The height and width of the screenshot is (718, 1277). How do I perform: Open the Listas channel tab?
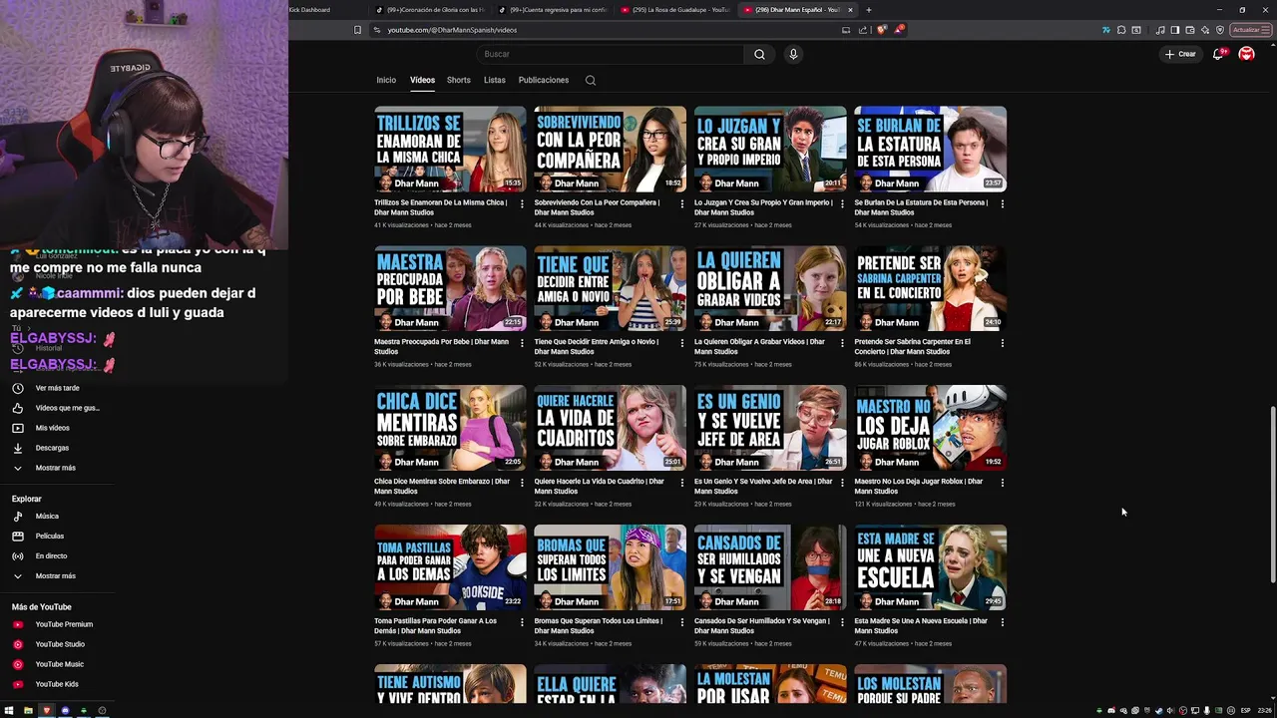(x=495, y=80)
